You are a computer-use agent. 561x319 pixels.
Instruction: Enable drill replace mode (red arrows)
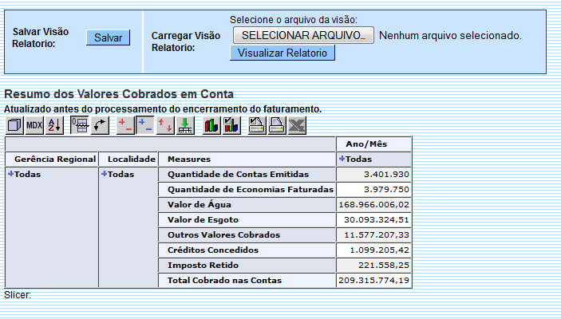click(x=165, y=125)
